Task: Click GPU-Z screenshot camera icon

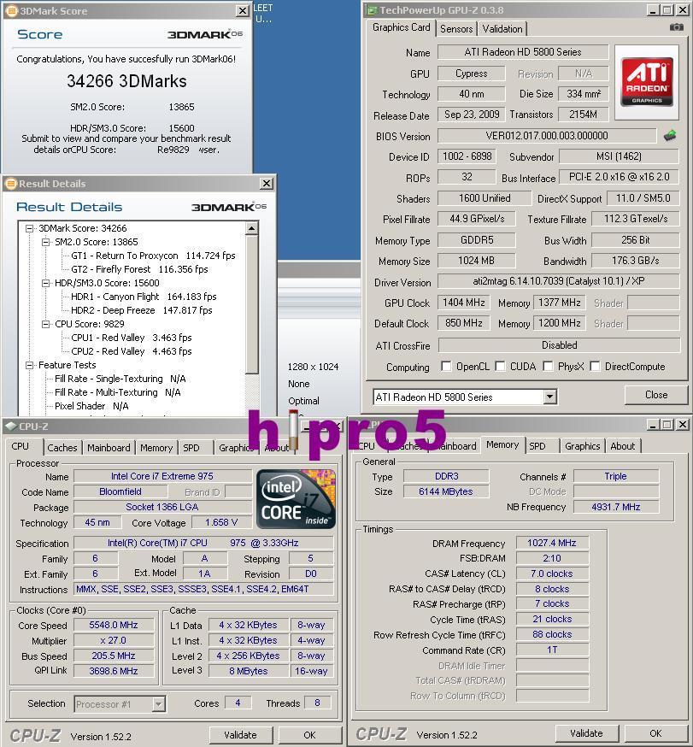Action: pyautogui.click(x=676, y=27)
